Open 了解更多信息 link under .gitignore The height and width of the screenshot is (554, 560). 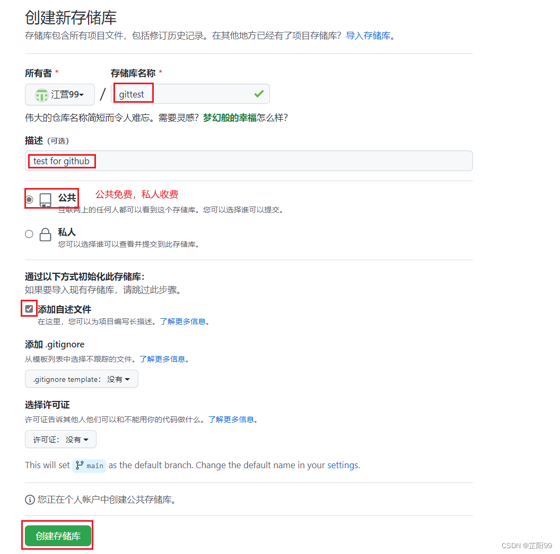coord(164,359)
